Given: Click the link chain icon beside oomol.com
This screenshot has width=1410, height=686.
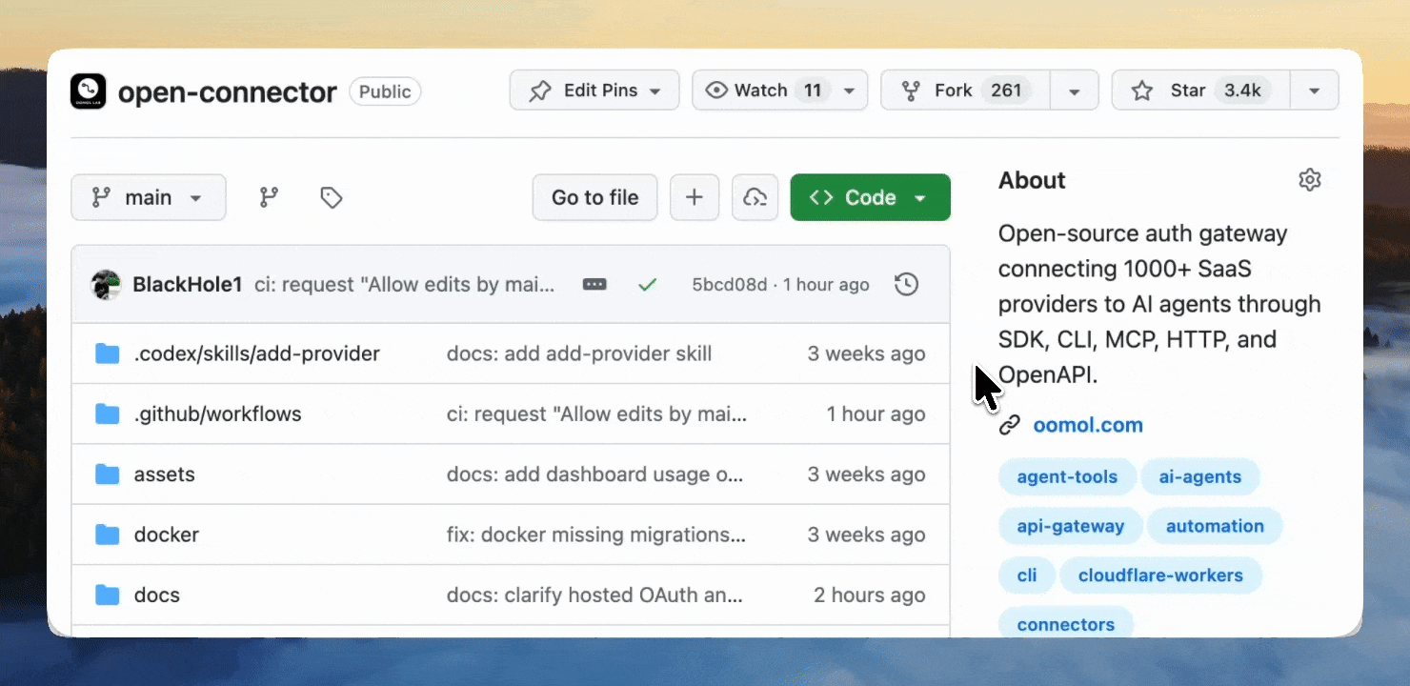Looking at the screenshot, I should (1010, 425).
